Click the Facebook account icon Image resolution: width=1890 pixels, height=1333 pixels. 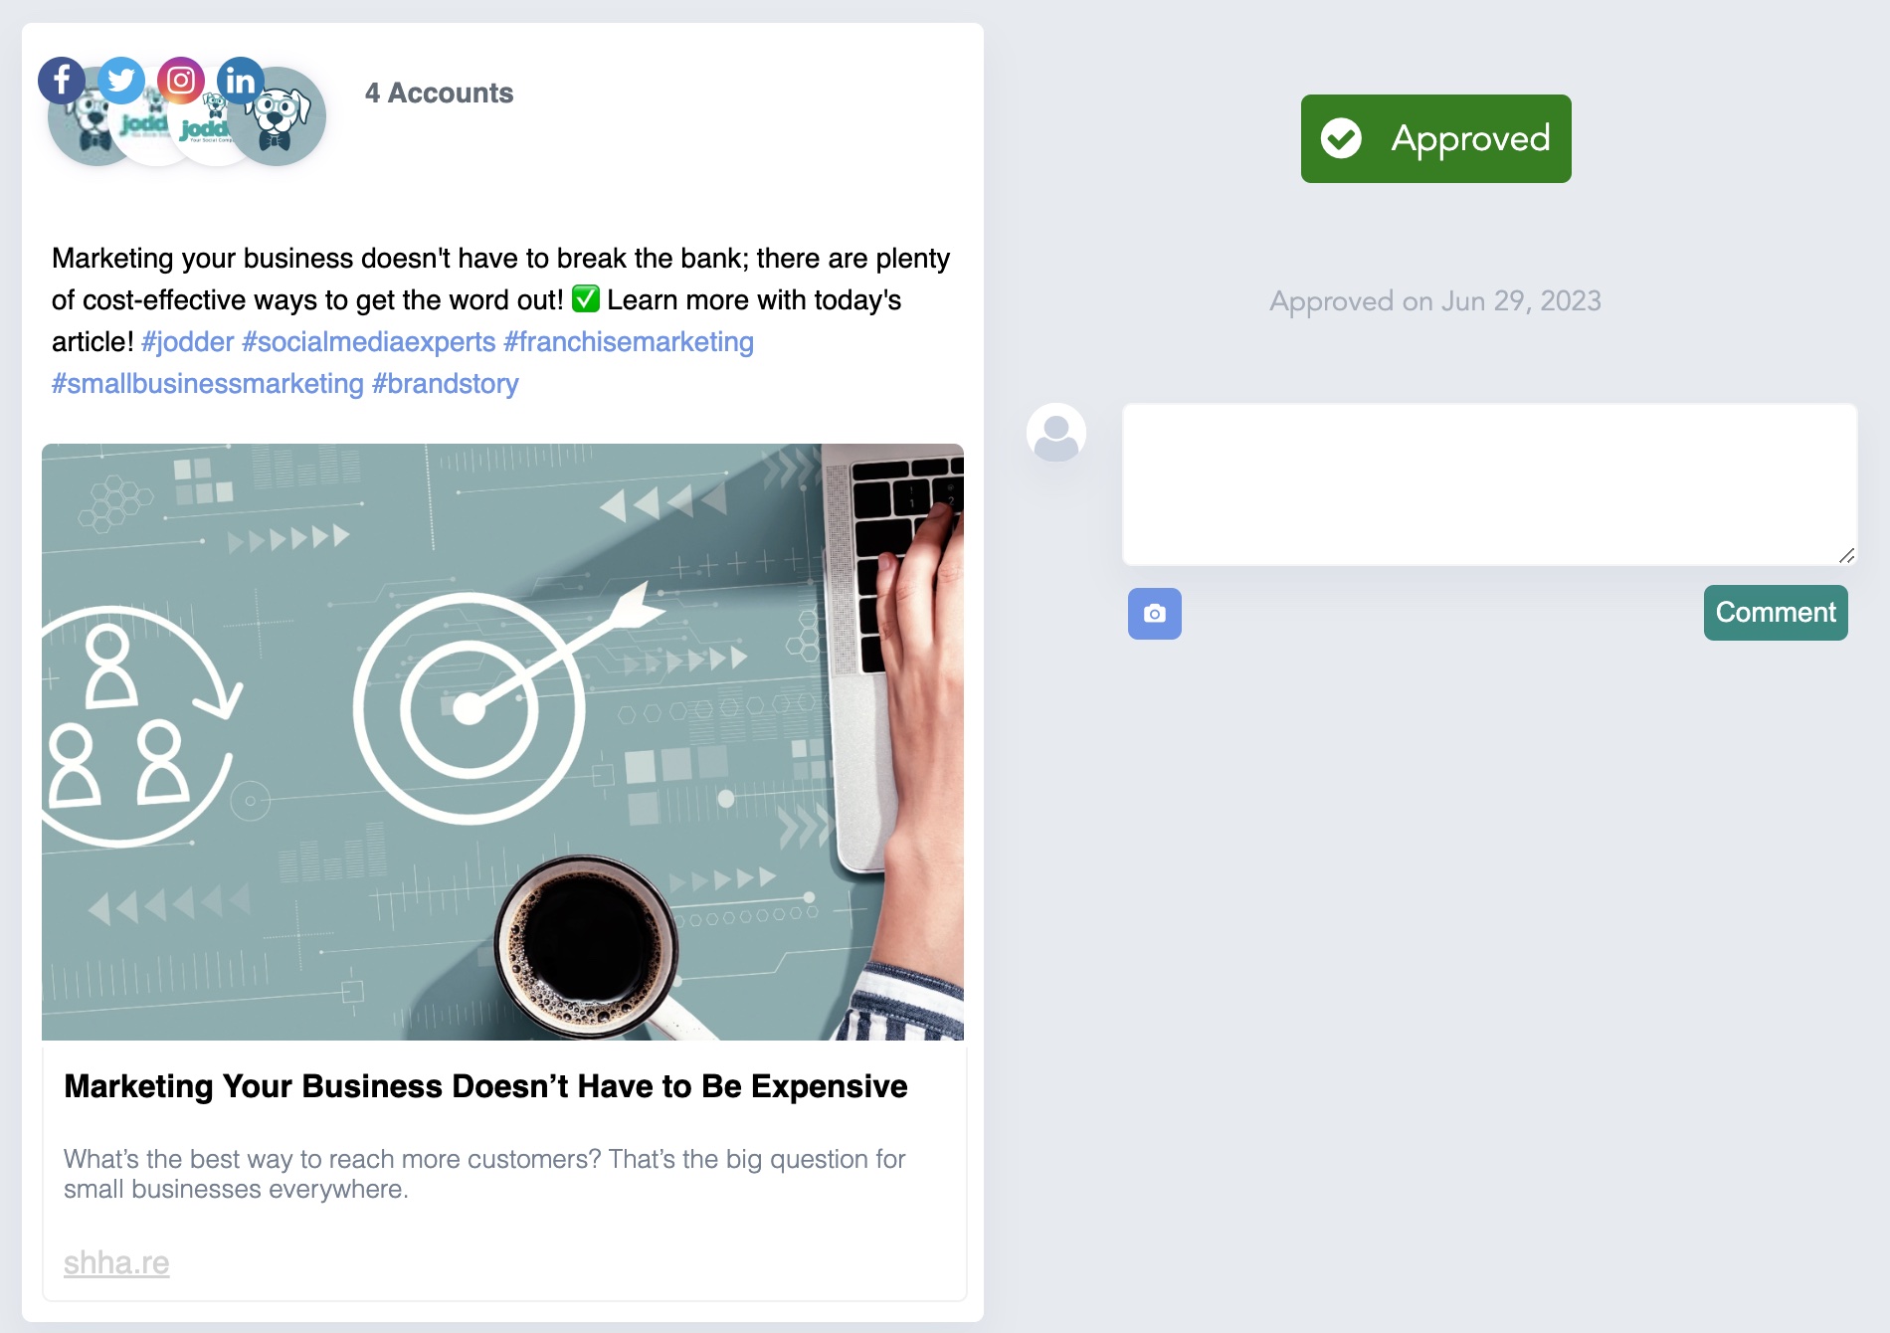pos(62,81)
